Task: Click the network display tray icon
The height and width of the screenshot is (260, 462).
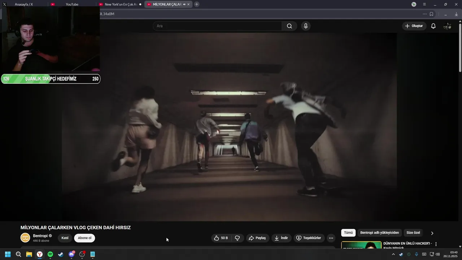Action: (x=432, y=254)
